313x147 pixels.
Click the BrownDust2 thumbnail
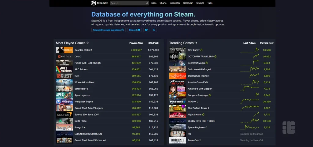[178, 140]
